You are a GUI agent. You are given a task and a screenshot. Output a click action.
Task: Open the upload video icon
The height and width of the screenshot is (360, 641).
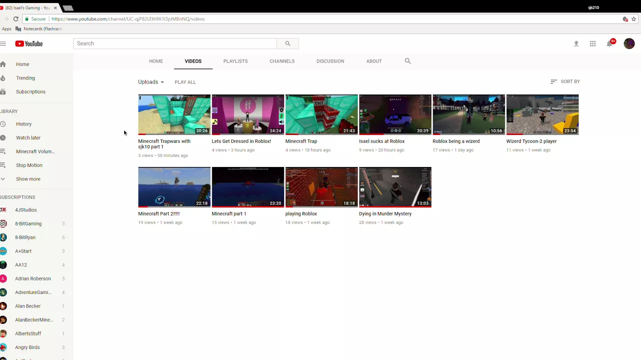tap(576, 43)
